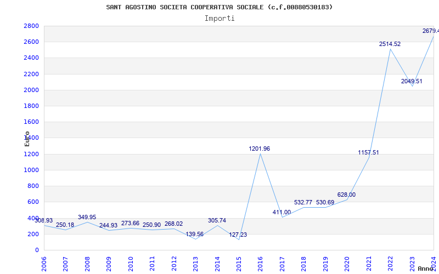
Task: Click y-axis value 2200
Action: (31, 74)
